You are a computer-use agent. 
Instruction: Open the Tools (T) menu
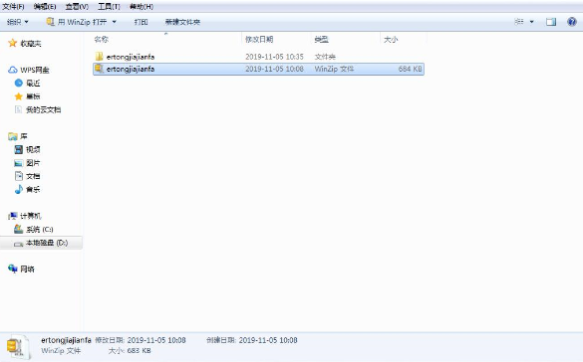coord(109,7)
